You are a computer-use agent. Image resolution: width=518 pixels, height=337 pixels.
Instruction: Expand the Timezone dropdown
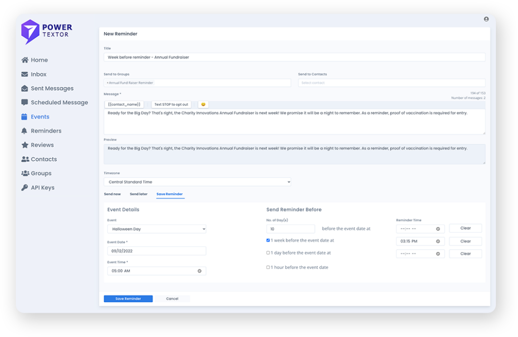(x=197, y=182)
